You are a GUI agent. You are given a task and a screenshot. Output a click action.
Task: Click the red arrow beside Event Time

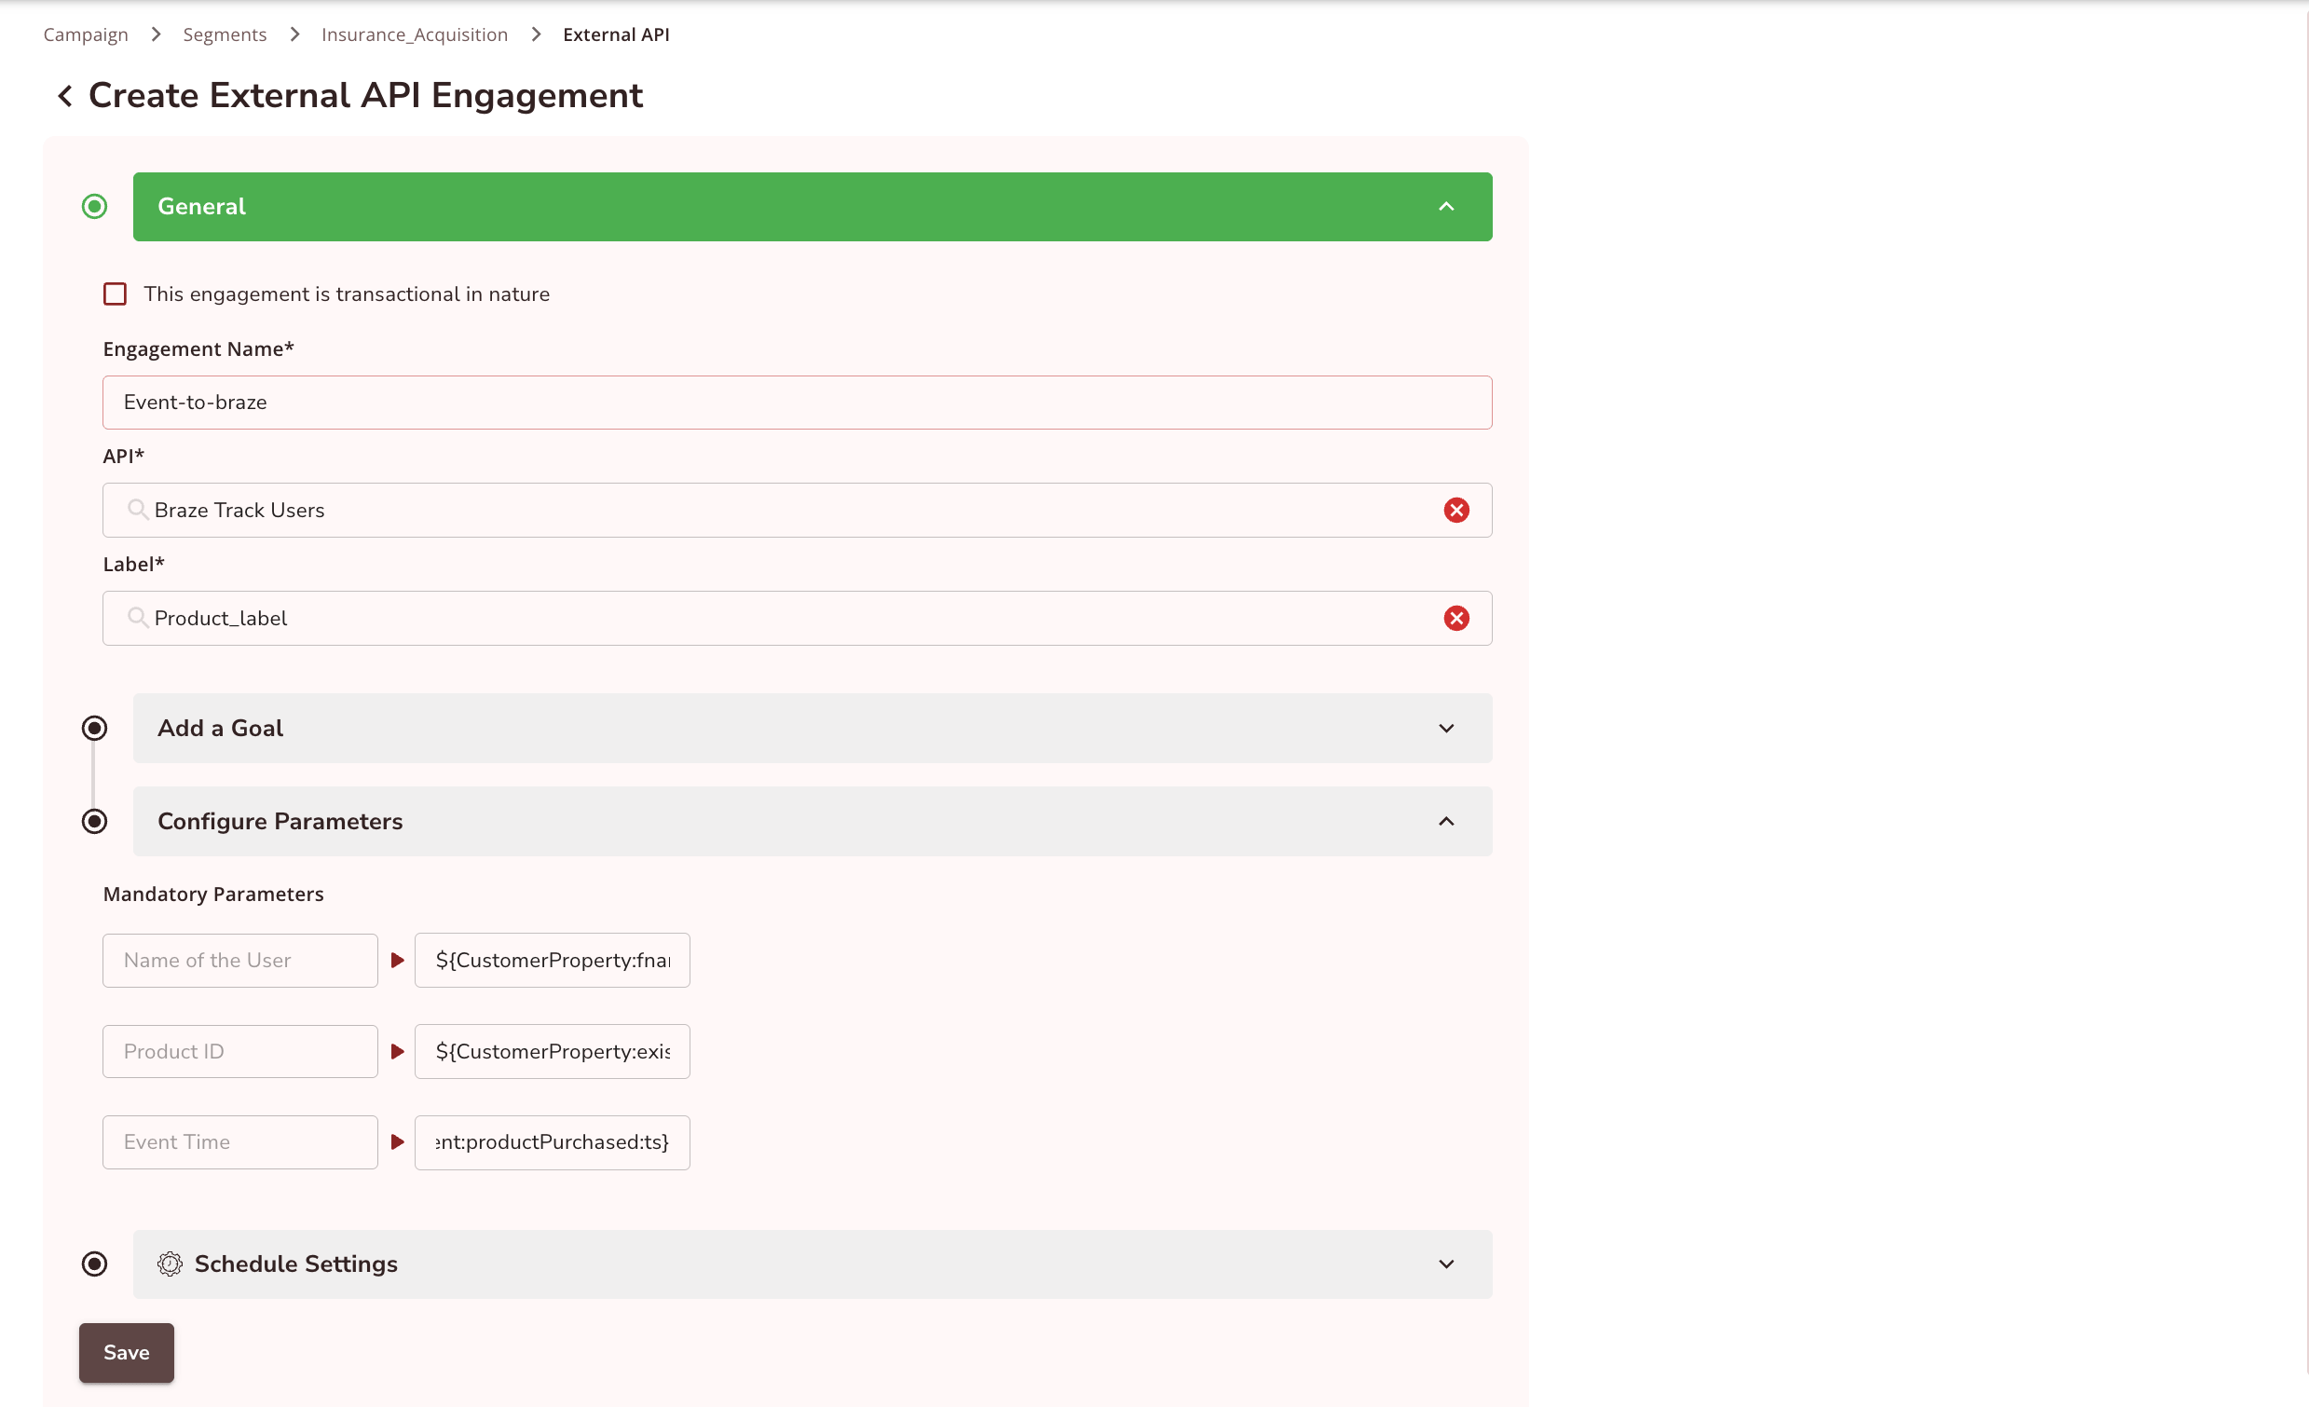397,1141
